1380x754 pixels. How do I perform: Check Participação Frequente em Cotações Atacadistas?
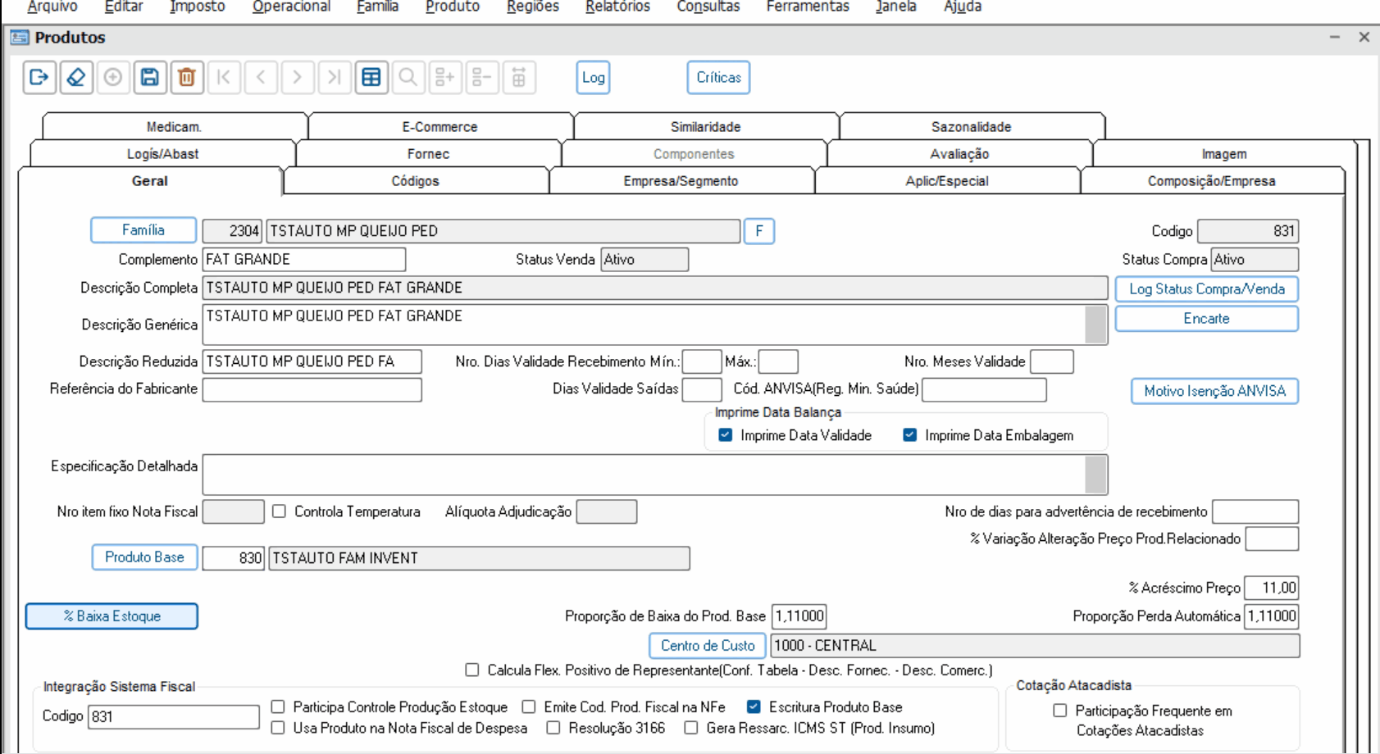[x=1060, y=711]
